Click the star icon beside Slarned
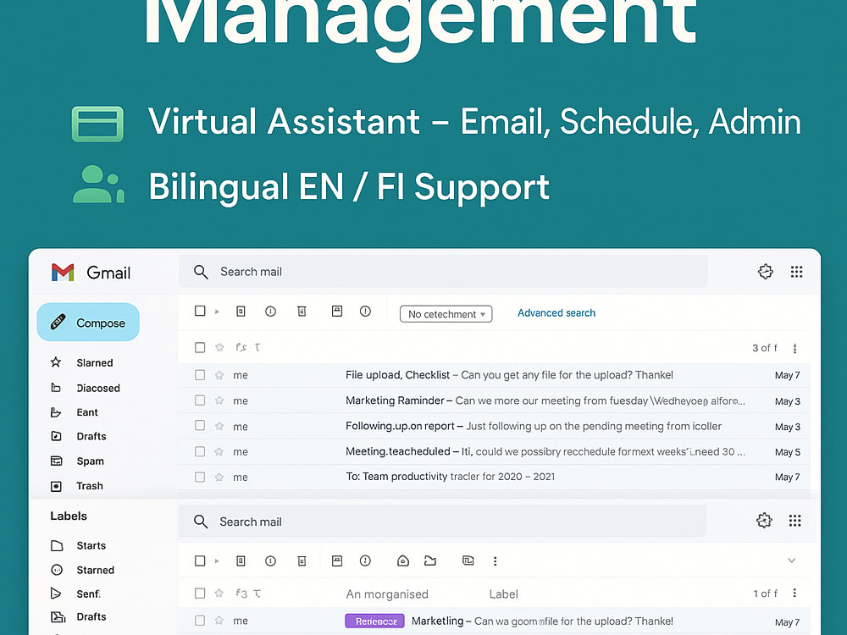This screenshot has height=635, width=847. (x=56, y=362)
